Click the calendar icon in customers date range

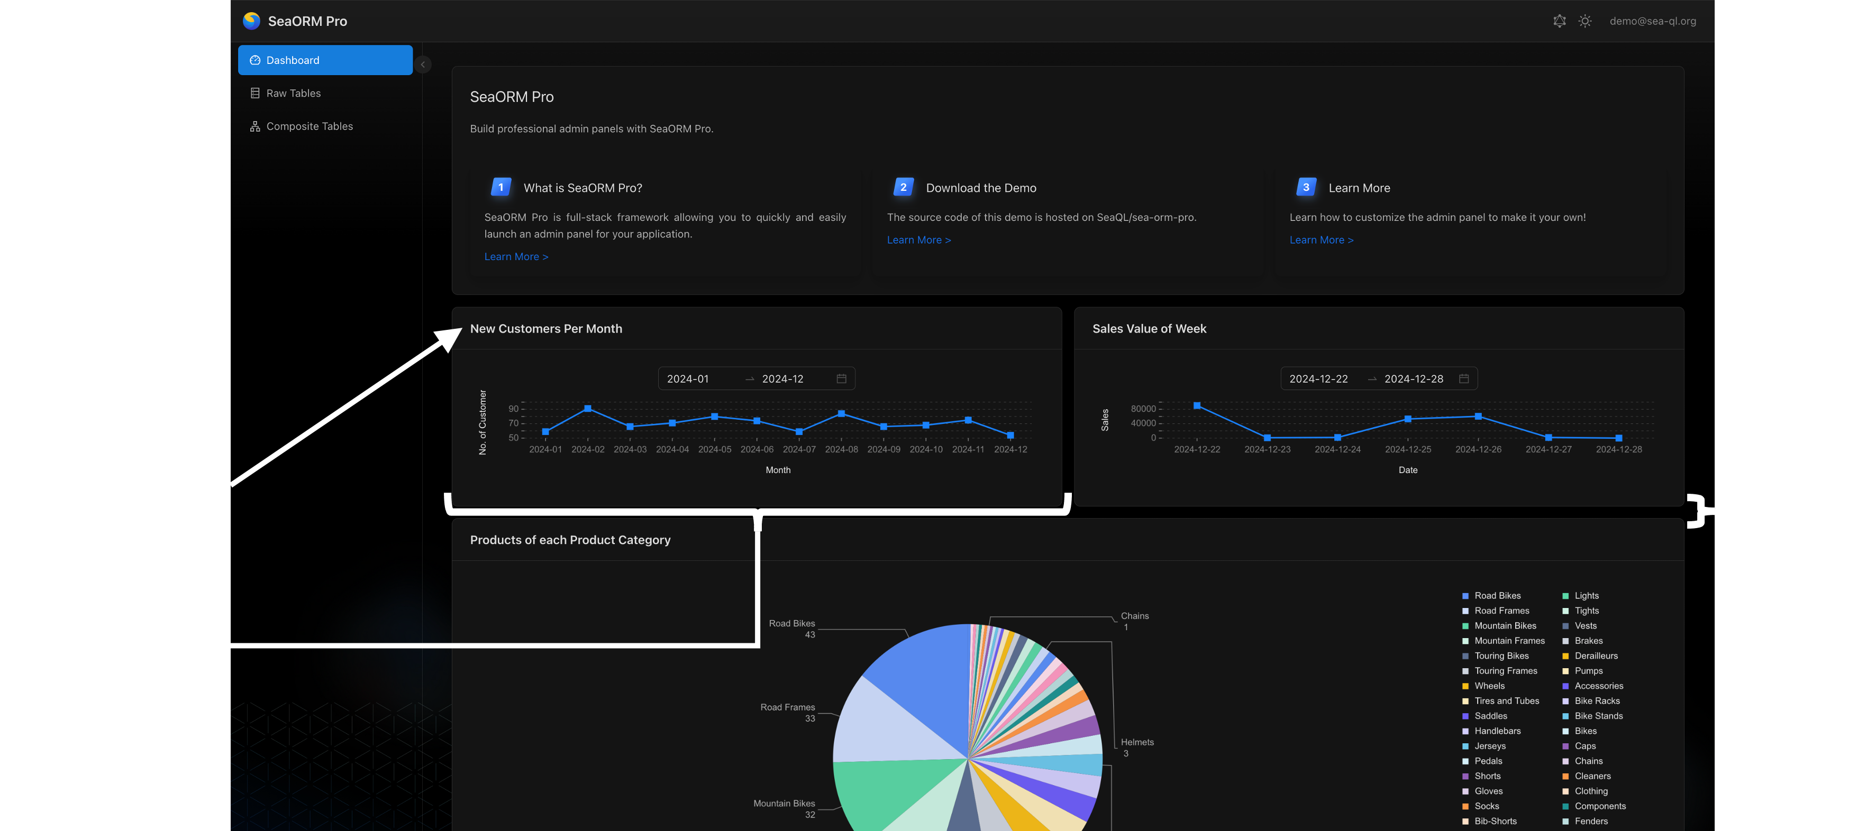[842, 379]
